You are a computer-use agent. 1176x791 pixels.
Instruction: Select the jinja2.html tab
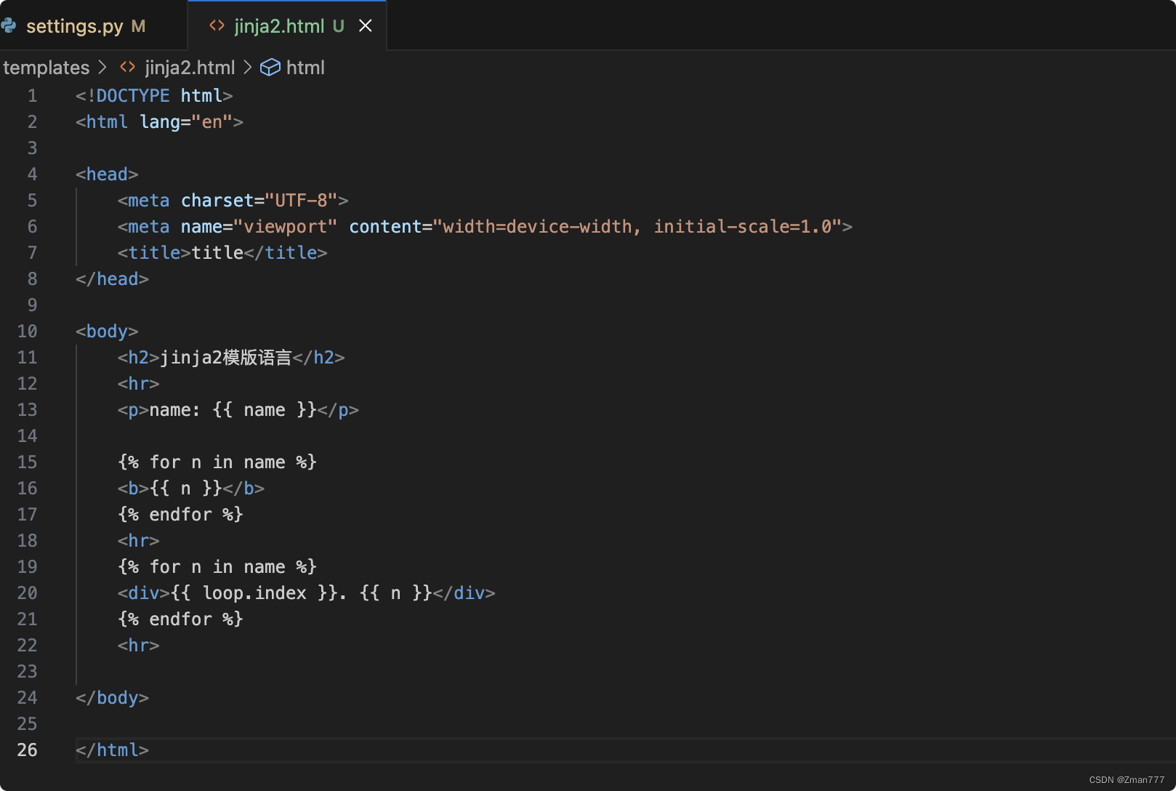click(x=279, y=25)
